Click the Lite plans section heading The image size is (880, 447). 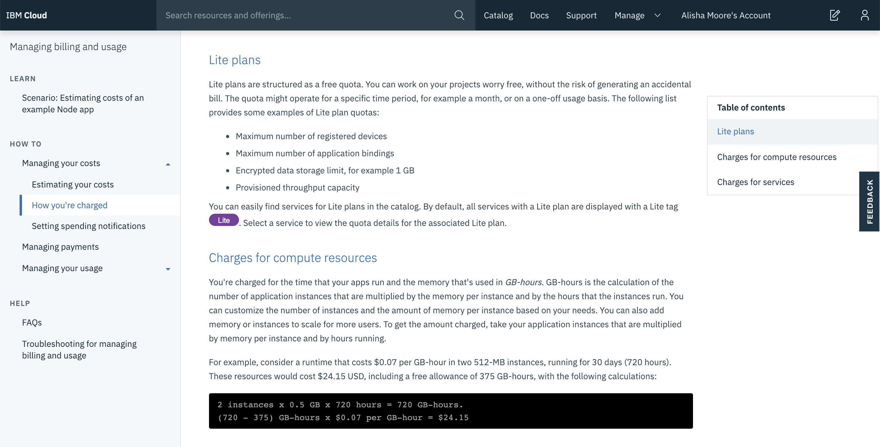[x=235, y=60]
